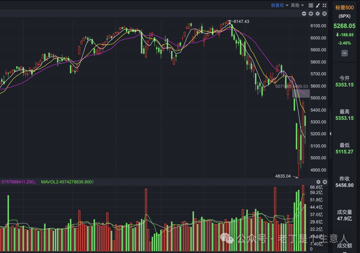The width and height of the screenshot is (360, 253).
Task: Zoom in with the main chart plus icon
Action: (311, 14)
